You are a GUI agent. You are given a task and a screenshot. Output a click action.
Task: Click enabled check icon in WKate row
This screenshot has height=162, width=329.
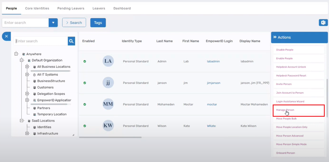pyautogui.click(x=84, y=126)
